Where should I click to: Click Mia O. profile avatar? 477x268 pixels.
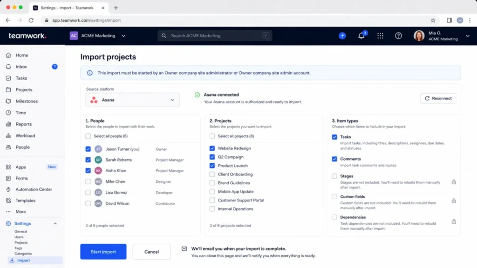click(x=419, y=36)
